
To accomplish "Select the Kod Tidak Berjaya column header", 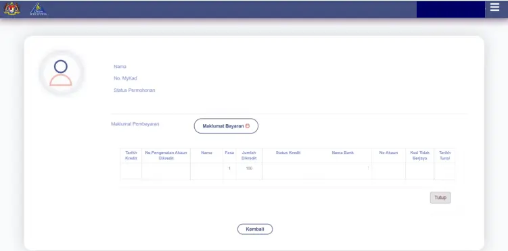I will pyautogui.click(x=419, y=155).
